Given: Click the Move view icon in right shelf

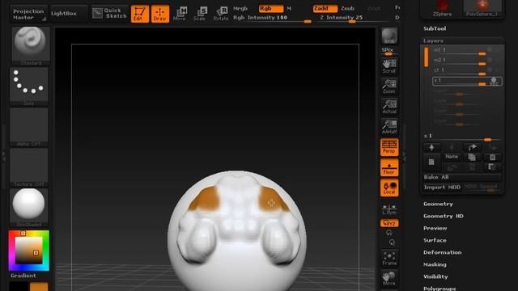Looking at the screenshot, I should [x=389, y=279].
